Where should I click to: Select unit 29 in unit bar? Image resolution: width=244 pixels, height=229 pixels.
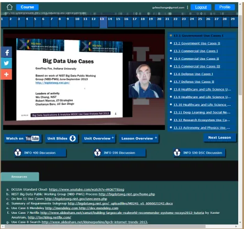point(234,21)
